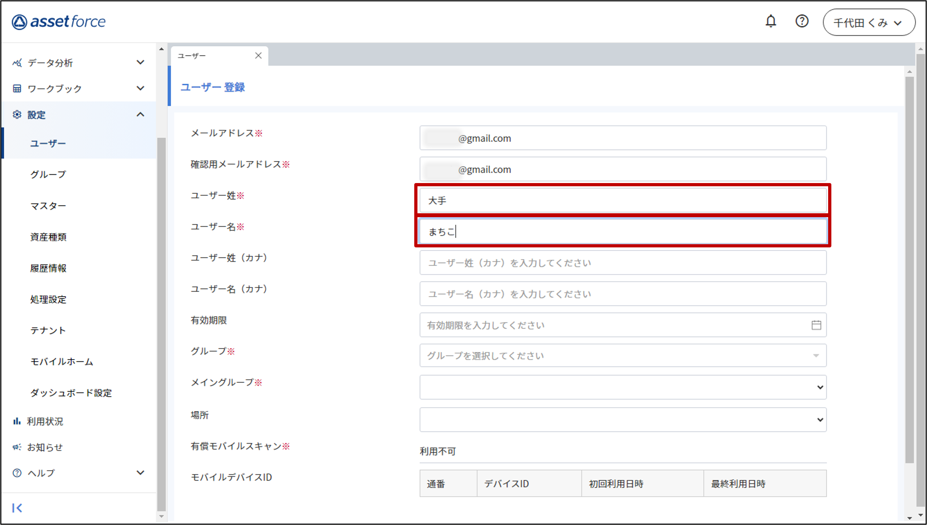Click the お知らせ megaphone icon
927x525 pixels.
[x=17, y=447]
